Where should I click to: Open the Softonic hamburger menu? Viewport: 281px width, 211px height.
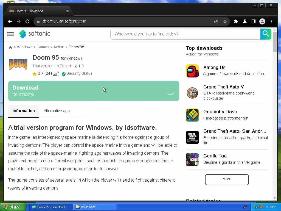pyautogui.click(x=10, y=34)
